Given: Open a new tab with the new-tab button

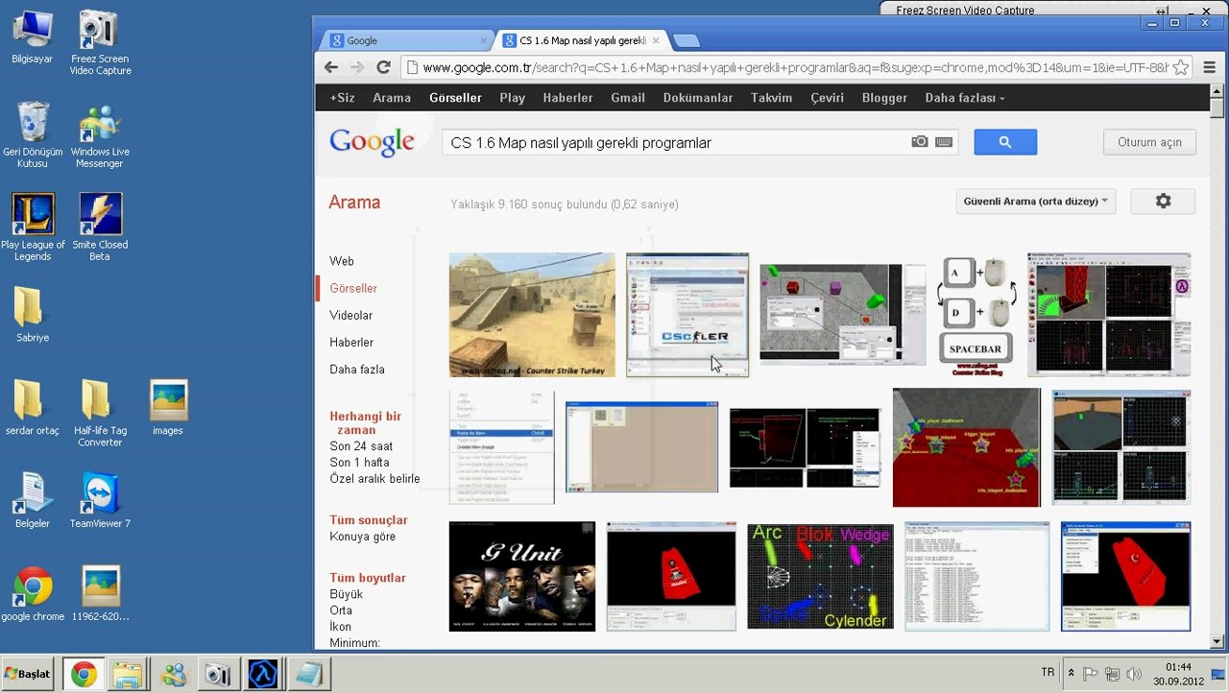Looking at the screenshot, I should (687, 40).
